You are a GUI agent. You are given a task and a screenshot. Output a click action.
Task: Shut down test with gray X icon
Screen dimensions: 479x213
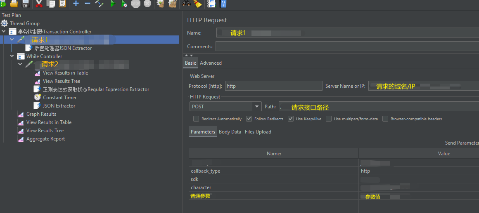[x=147, y=3]
